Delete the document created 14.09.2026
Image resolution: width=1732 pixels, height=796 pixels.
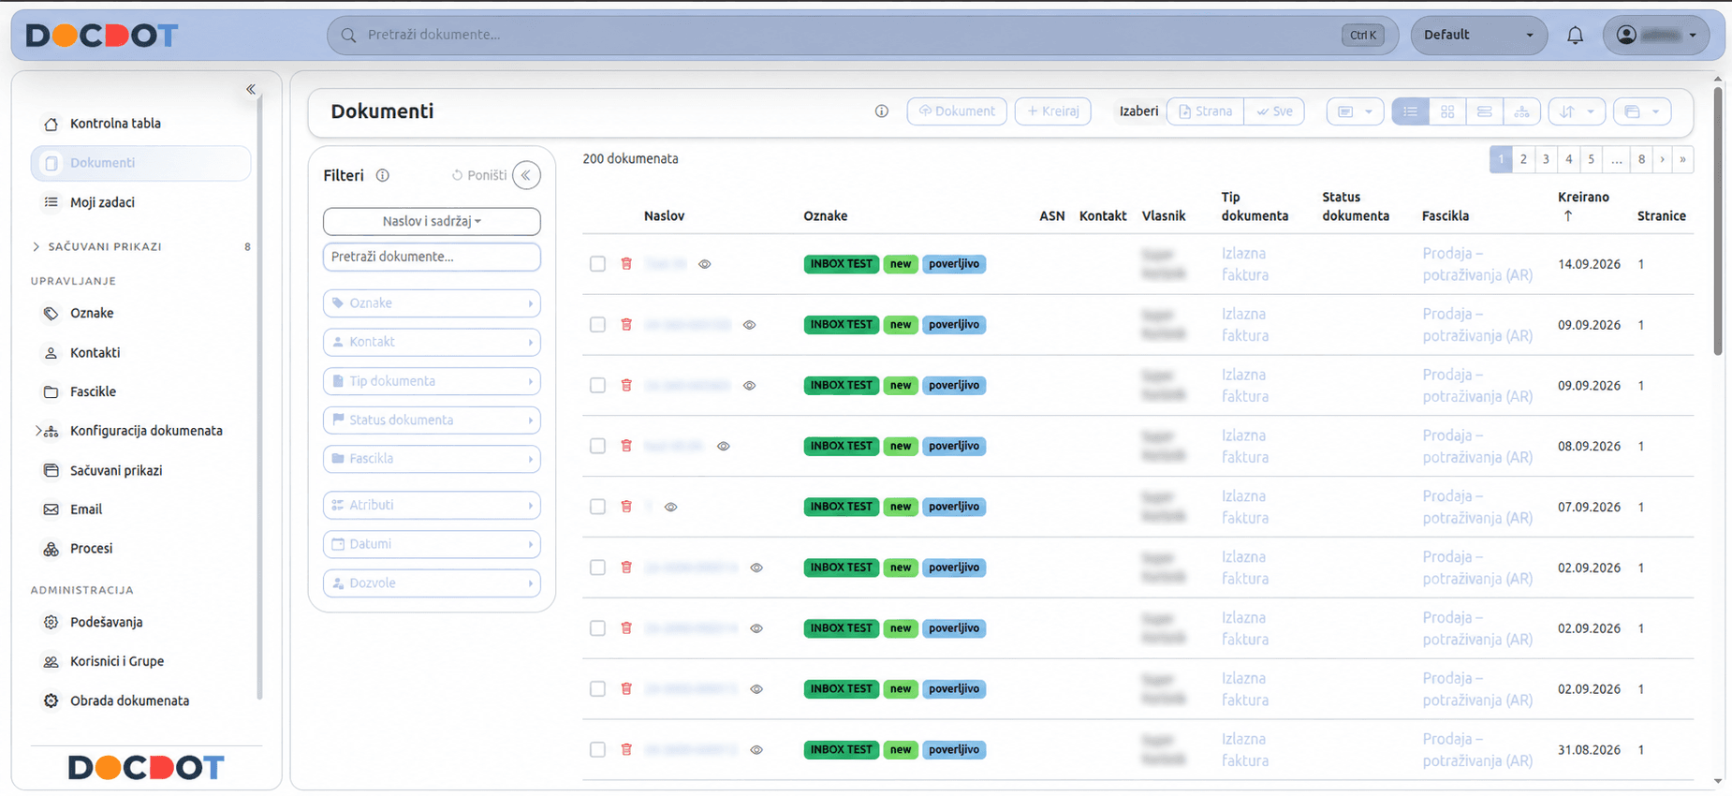coord(626,264)
